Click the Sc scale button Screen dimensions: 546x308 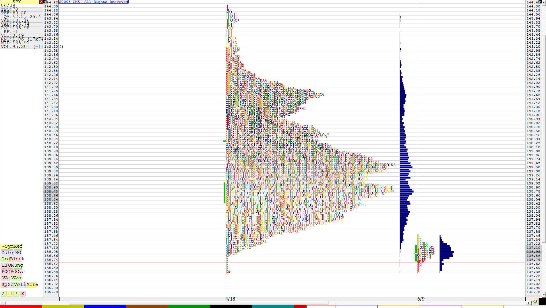pyautogui.click(x=10, y=284)
